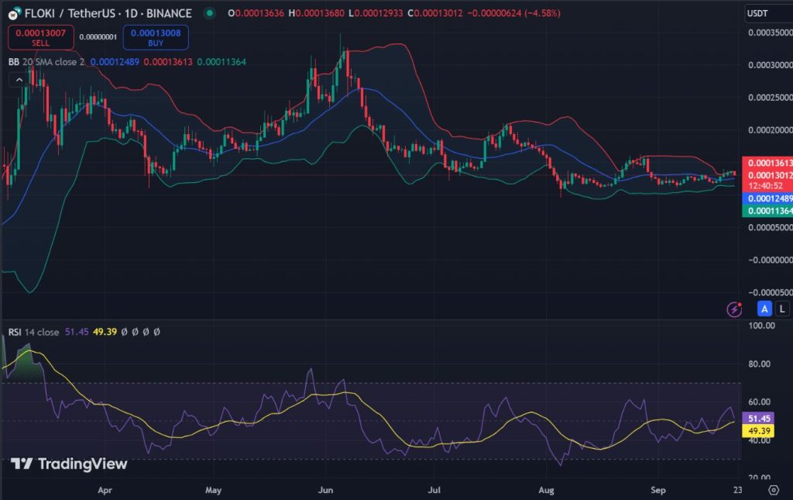Click the blue BUY button at 0.00013008
Screen dimensions: 793x500
(156, 37)
